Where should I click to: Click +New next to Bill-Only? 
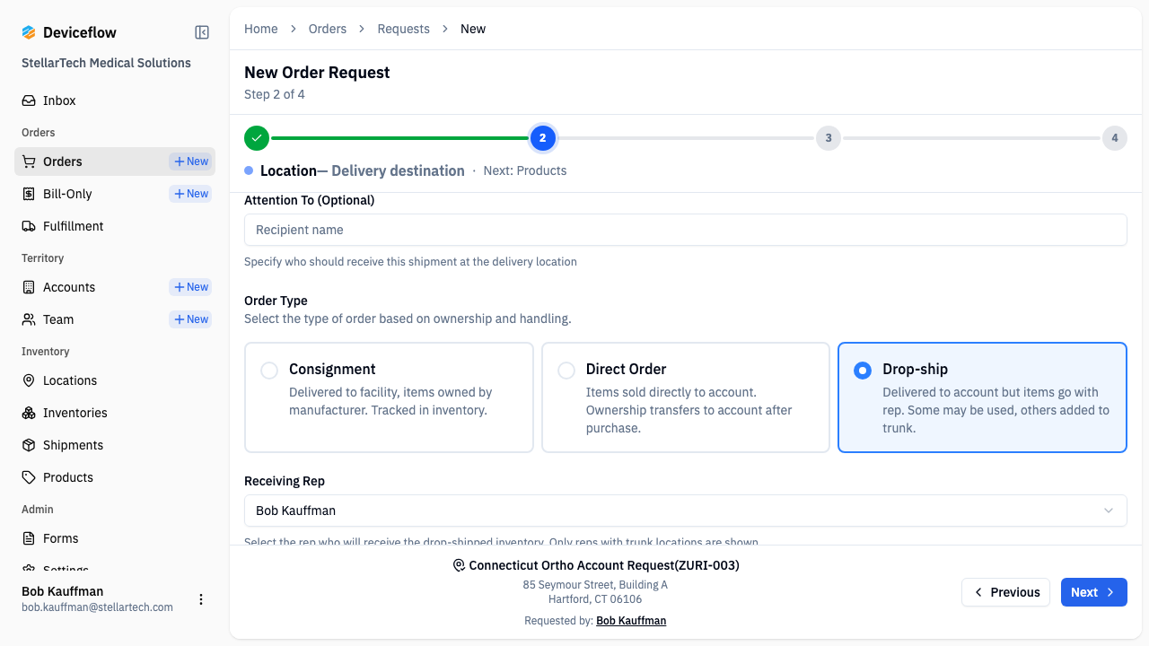tap(190, 194)
